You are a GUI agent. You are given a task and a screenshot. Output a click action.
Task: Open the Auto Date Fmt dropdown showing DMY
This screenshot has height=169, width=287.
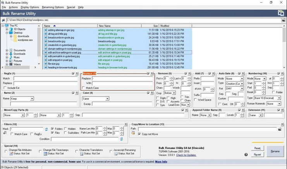pyautogui.click(x=235, y=89)
